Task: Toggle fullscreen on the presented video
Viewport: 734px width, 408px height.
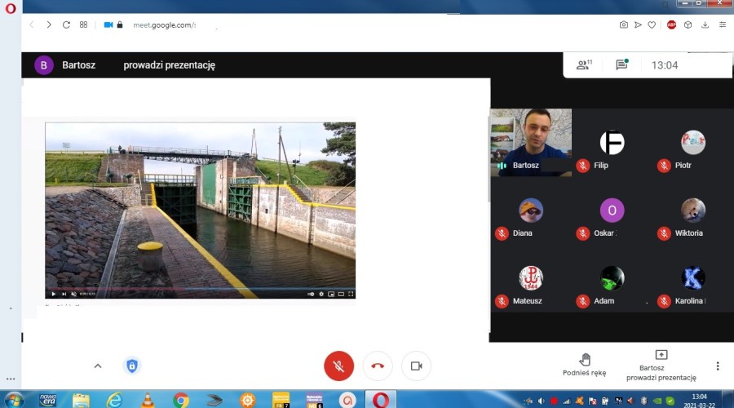Action: coord(351,294)
